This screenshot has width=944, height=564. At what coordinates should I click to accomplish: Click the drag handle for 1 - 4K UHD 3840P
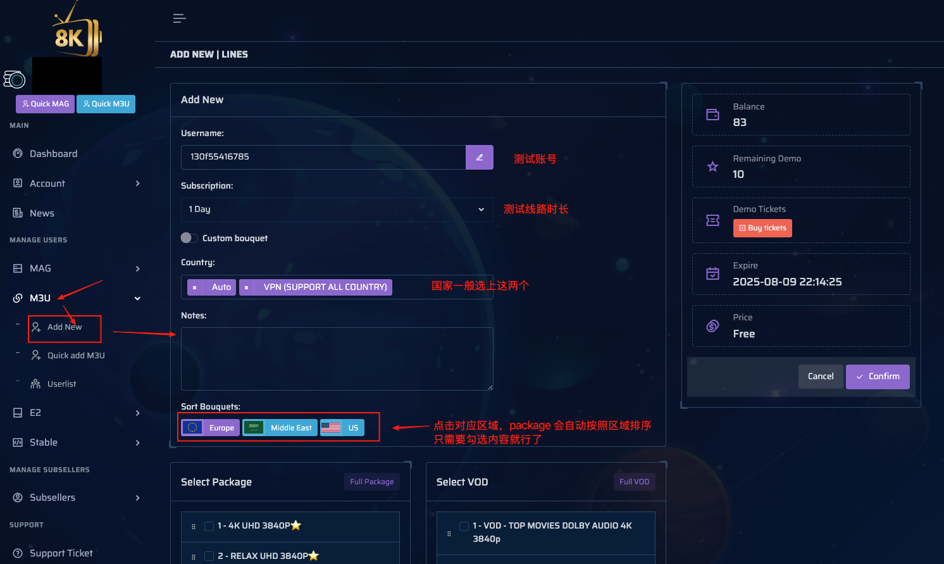coord(194,527)
